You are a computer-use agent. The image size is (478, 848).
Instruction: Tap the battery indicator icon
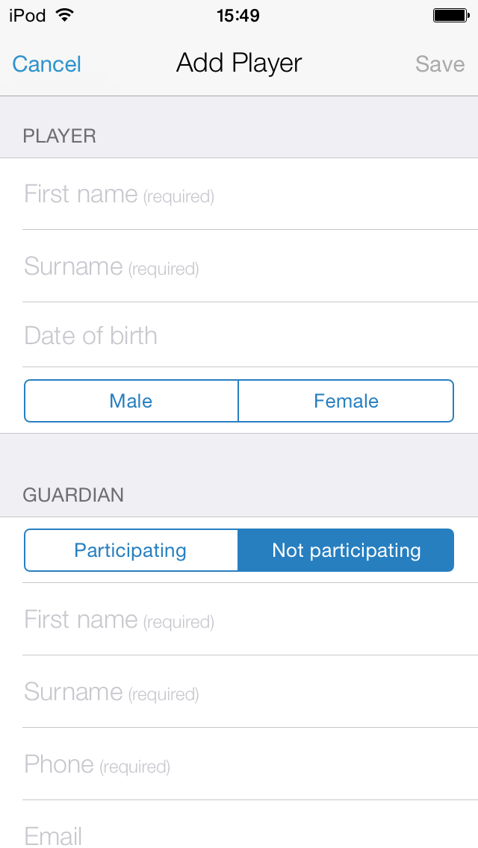[x=450, y=15]
